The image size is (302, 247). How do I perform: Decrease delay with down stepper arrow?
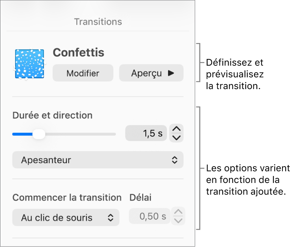pos(178,221)
